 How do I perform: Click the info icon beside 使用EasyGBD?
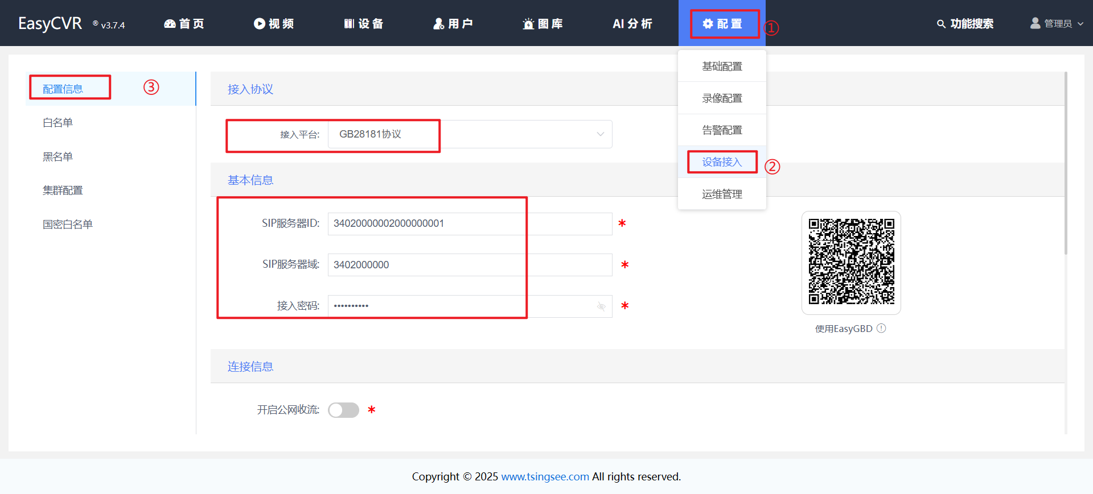[x=881, y=329]
